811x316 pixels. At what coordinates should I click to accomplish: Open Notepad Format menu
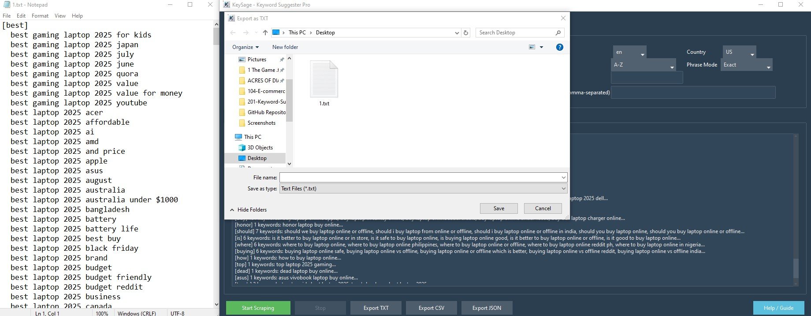tap(40, 16)
